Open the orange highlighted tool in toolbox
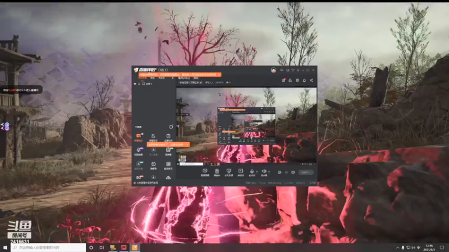 [139, 137]
